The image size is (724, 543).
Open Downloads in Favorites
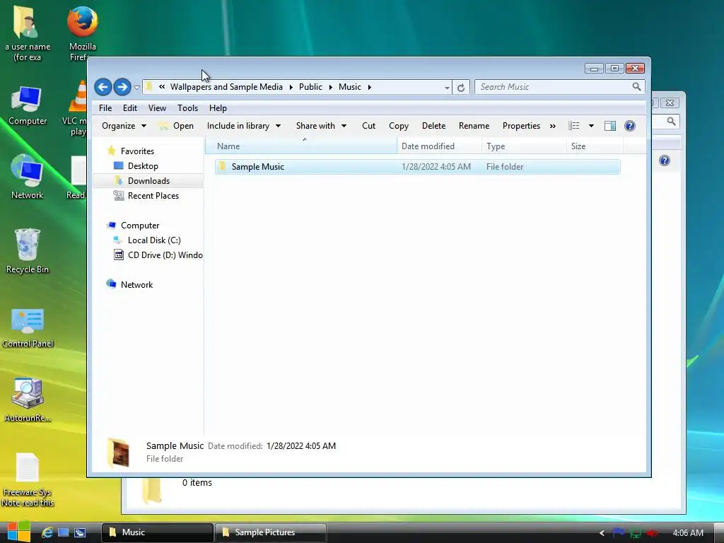(148, 181)
